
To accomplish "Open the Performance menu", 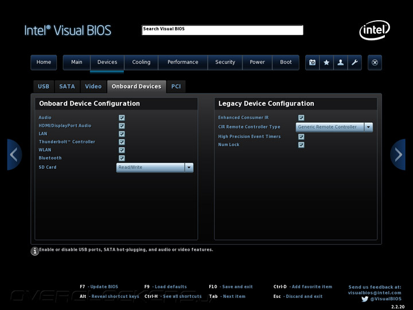I will (183, 62).
